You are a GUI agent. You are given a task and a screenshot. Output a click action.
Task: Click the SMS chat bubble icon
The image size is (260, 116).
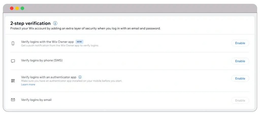click(13, 61)
